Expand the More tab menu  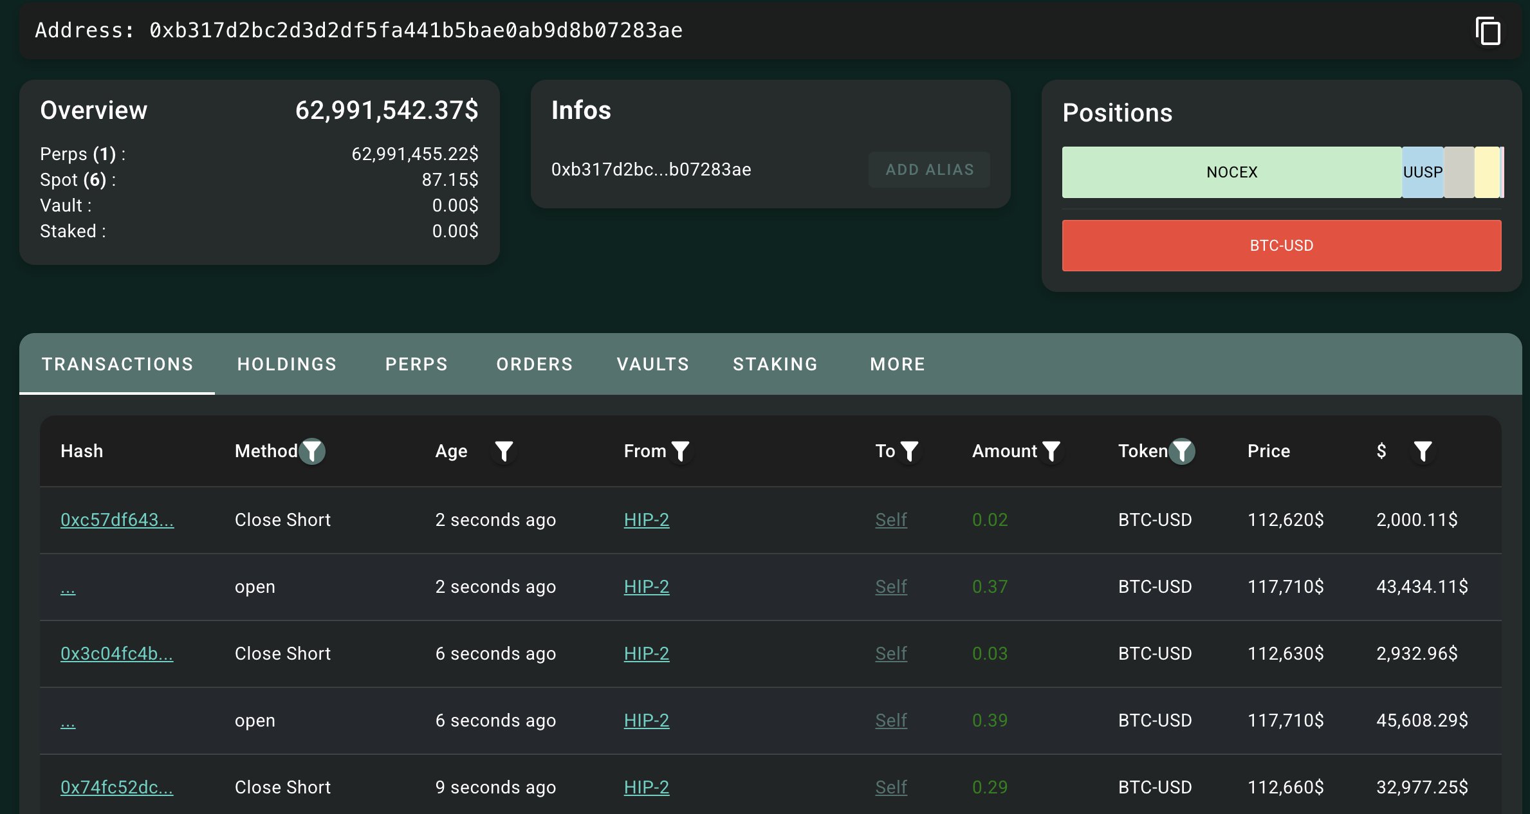coord(897,364)
